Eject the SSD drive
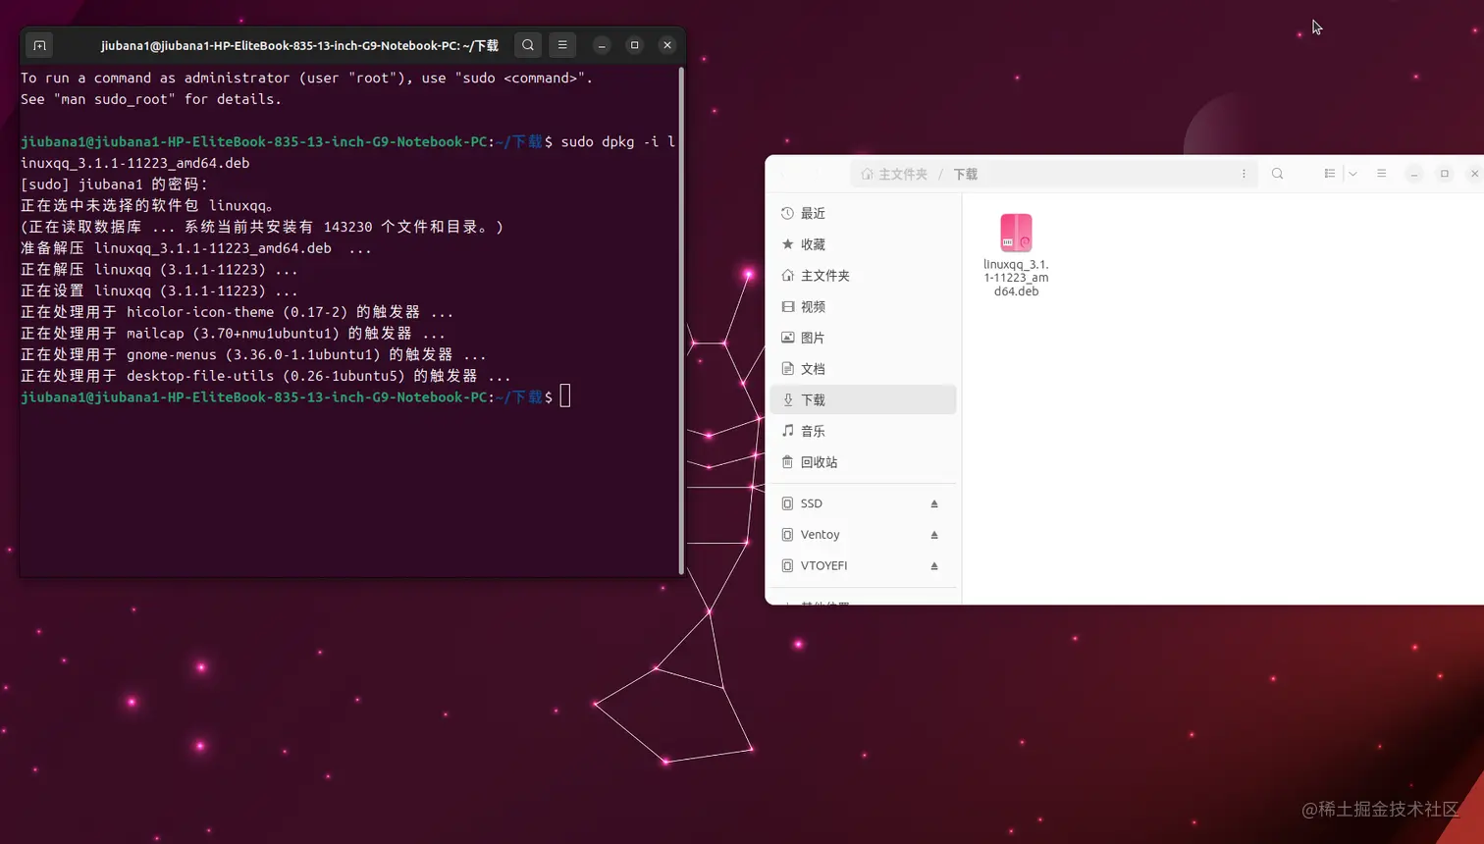The image size is (1484, 844). point(934,503)
